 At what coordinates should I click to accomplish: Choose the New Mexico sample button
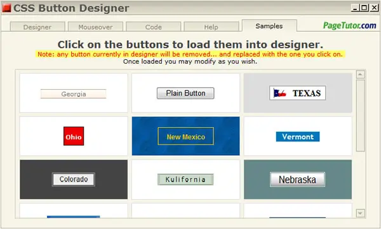[x=186, y=136]
